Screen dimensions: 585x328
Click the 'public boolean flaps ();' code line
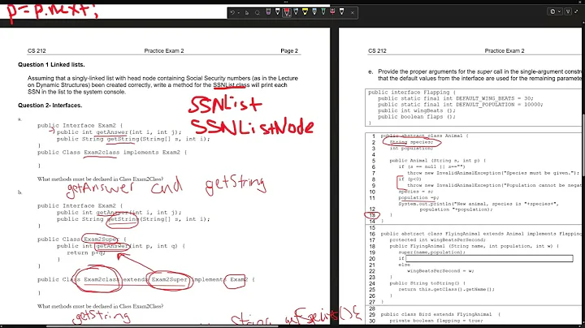point(416,117)
